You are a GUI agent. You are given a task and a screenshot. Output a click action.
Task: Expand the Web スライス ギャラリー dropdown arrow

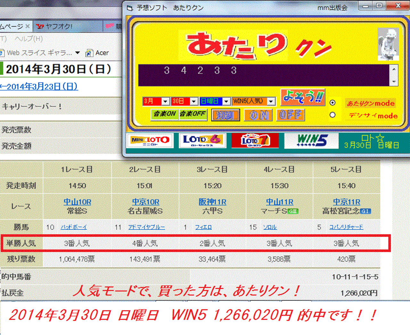(78, 53)
